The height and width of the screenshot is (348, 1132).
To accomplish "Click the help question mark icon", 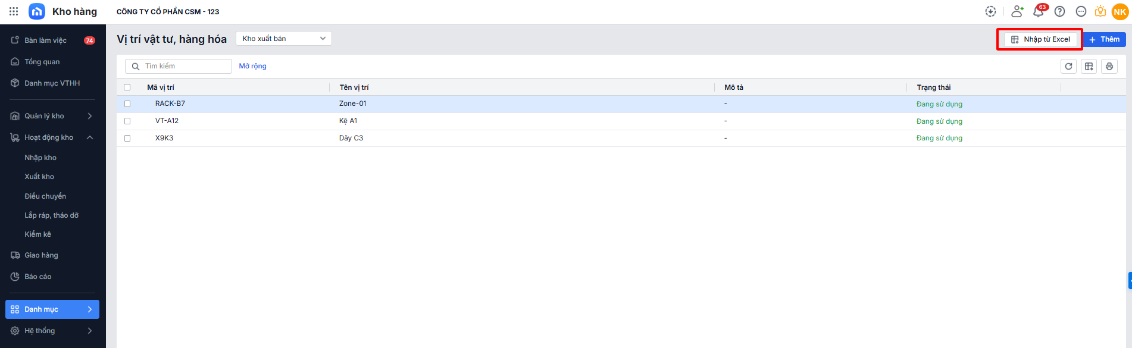I will tap(1060, 11).
